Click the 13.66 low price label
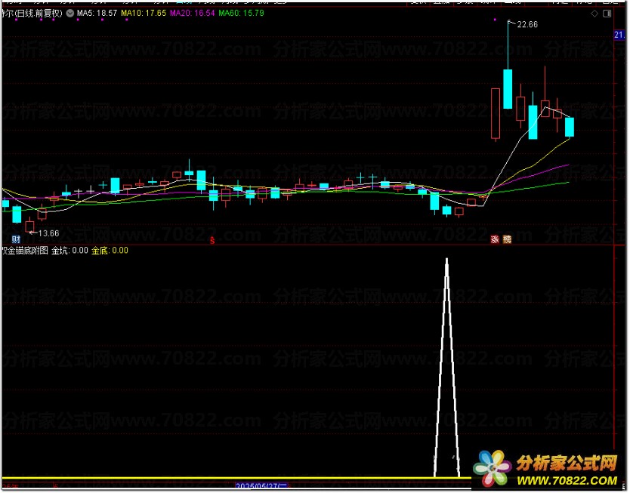Image resolution: width=630 pixels, height=493 pixels. 48,233
